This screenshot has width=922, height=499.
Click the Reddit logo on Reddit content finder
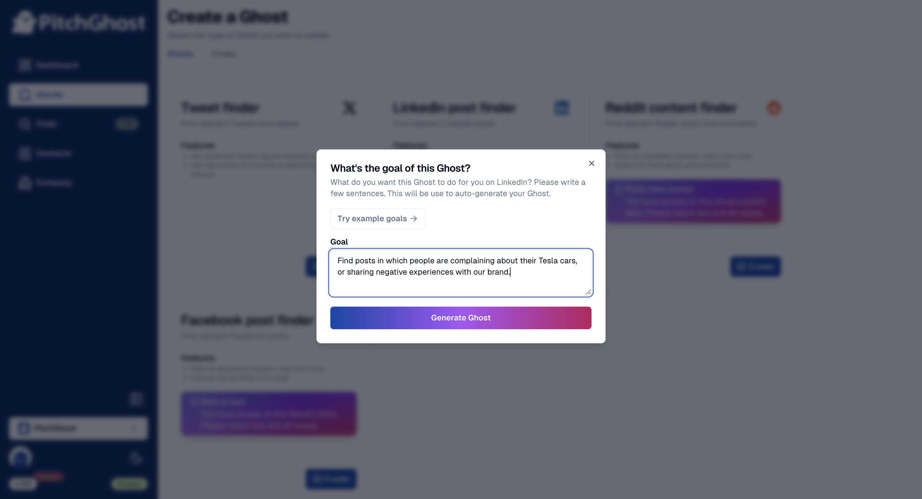click(773, 108)
